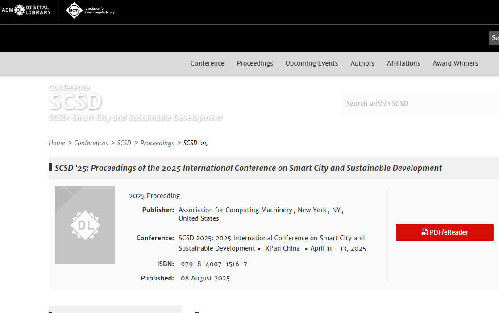Click the PDF/eReader button

[x=445, y=232]
